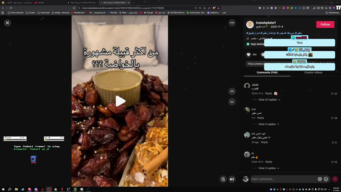Switch to the Creator videos tab

[x=313, y=73]
